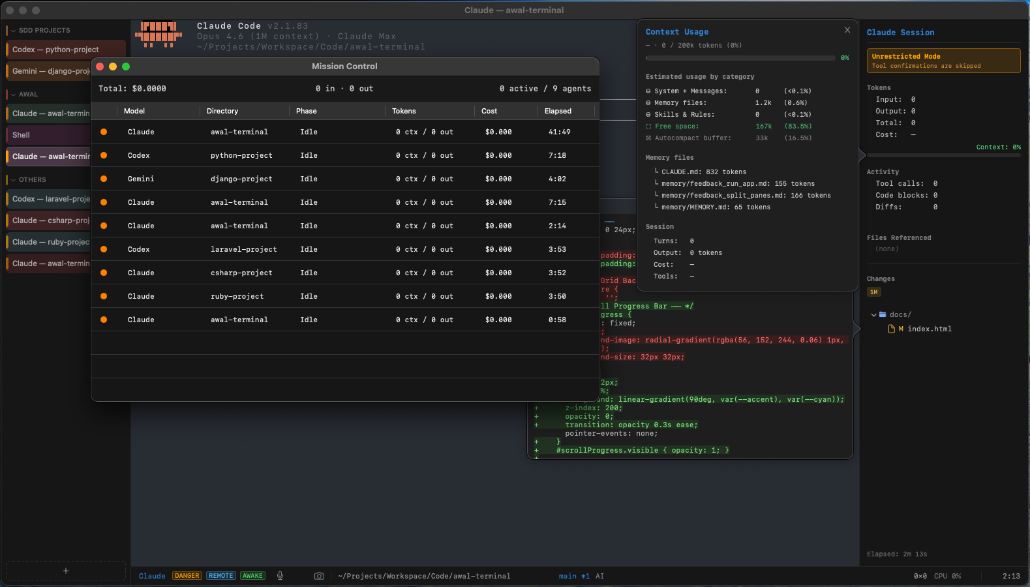1030x587 pixels.
Task: Click Elapsed: 2m 13s in session panel
Action: (x=897, y=554)
